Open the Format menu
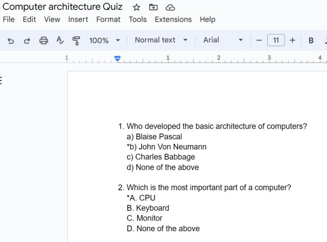 coord(108,19)
